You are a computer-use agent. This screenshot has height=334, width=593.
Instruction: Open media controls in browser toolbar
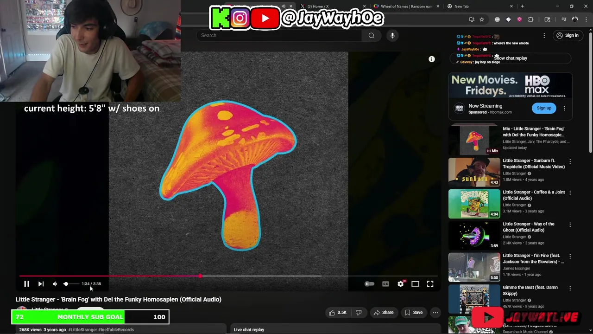pyautogui.click(x=564, y=19)
